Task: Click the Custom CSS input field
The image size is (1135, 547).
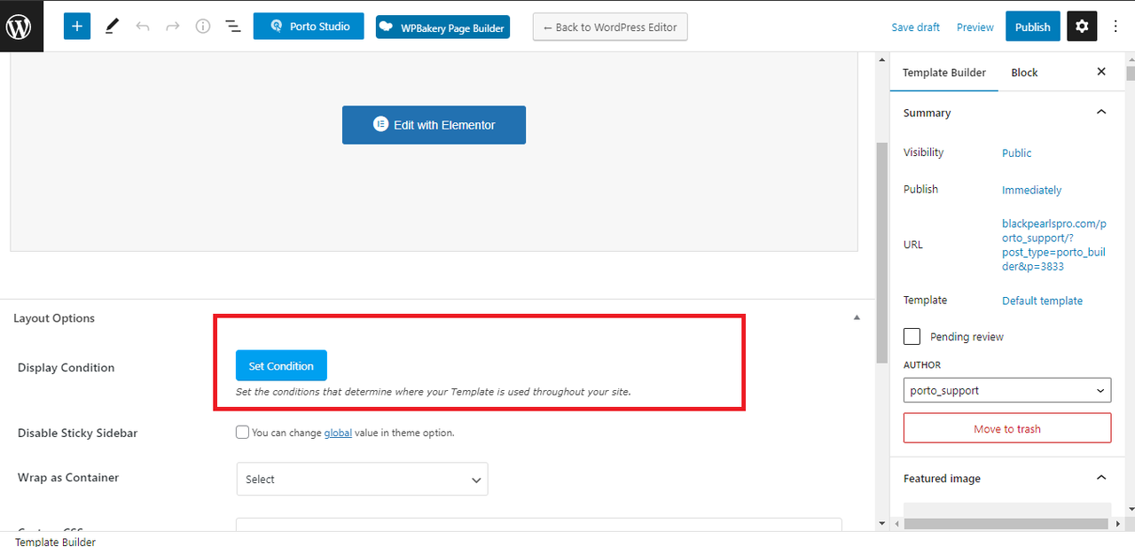Action: pyautogui.click(x=538, y=525)
